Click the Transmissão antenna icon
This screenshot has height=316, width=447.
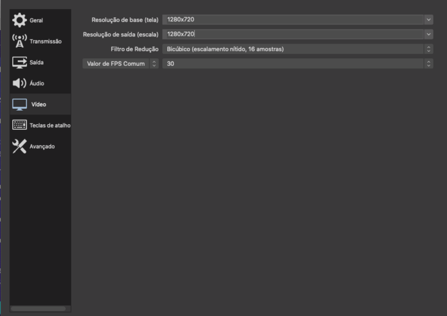coord(19,41)
